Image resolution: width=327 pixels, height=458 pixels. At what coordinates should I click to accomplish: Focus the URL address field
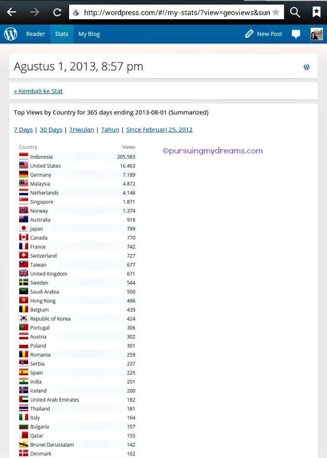[x=173, y=12]
